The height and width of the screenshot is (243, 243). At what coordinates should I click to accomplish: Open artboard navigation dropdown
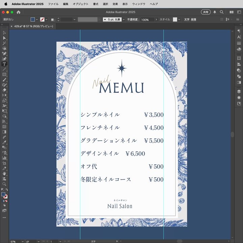(60, 241)
